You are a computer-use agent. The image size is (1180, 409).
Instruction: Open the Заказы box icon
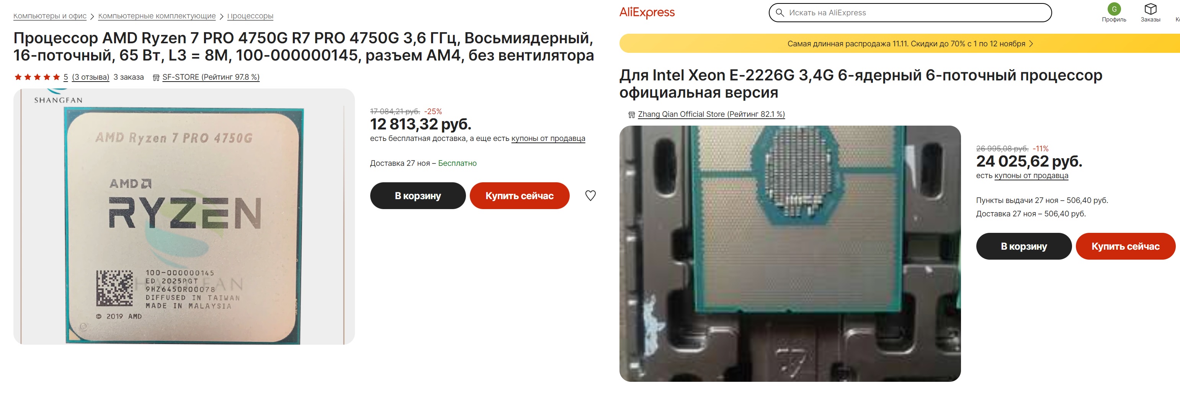(x=1150, y=9)
